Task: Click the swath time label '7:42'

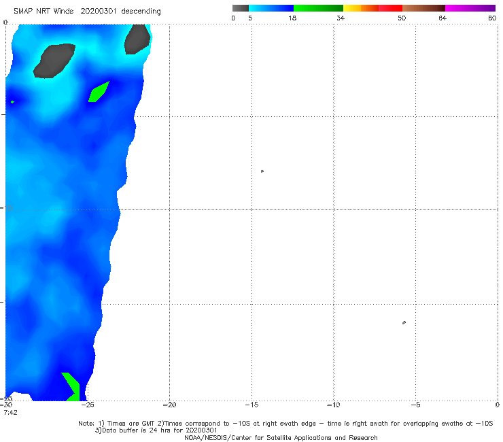Action: 11,413
